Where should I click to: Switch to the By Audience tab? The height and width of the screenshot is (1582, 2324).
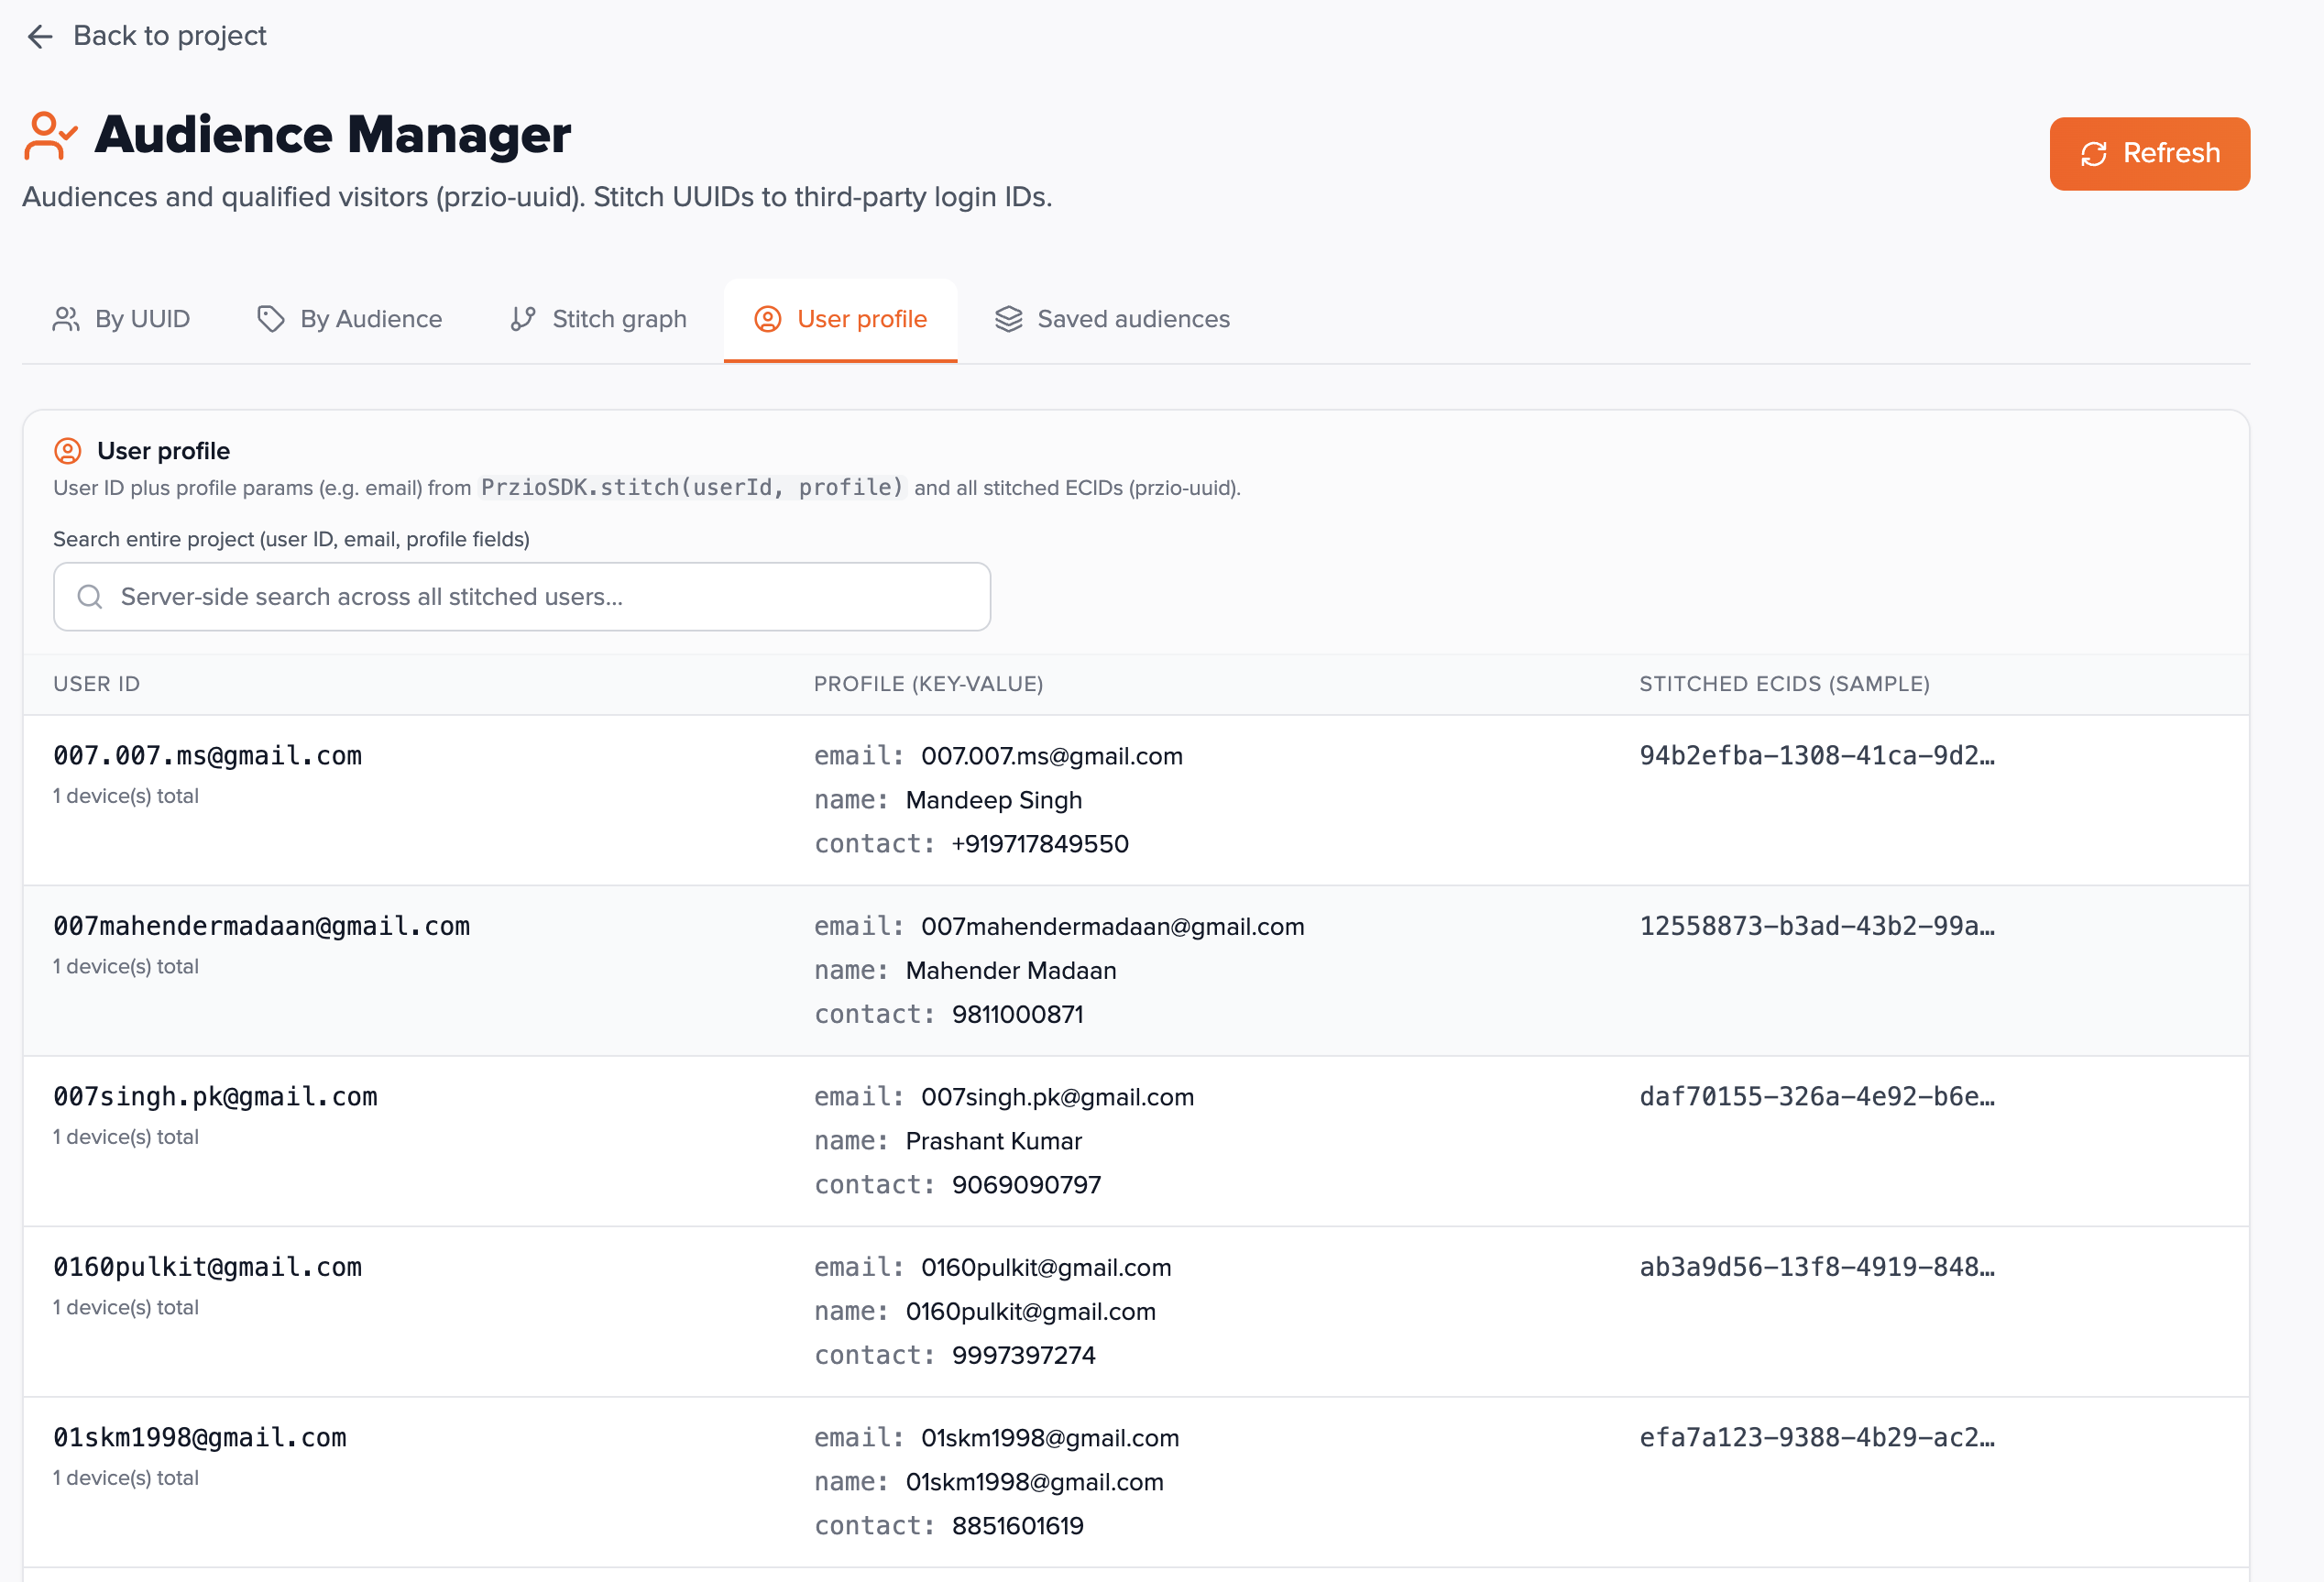[370, 319]
